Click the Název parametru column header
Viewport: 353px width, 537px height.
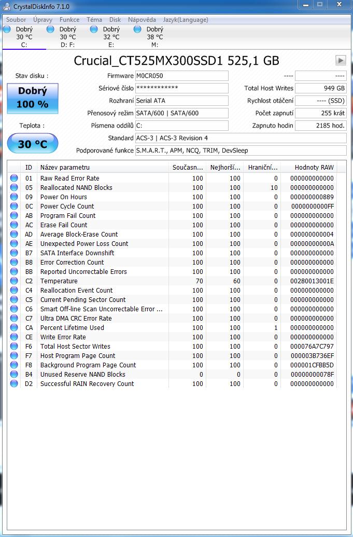click(103, 168)
